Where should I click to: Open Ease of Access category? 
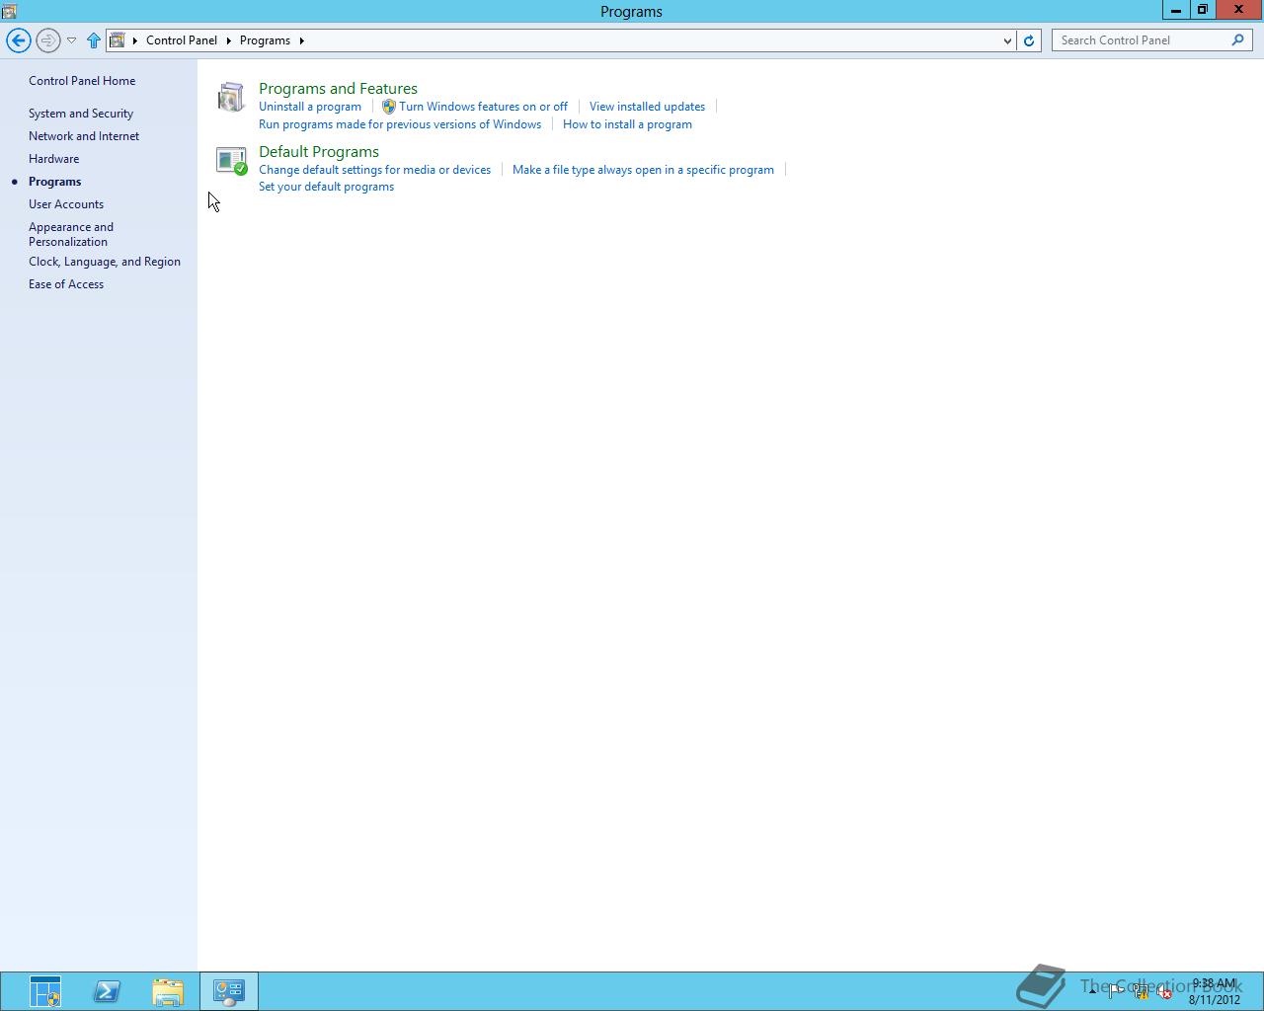pos(66,284)
